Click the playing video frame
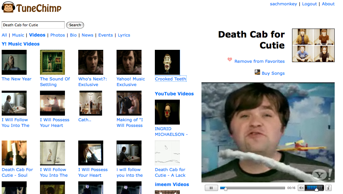Viewport: 343px width, 194px height. pyautogui.click(x=268, y=133)
